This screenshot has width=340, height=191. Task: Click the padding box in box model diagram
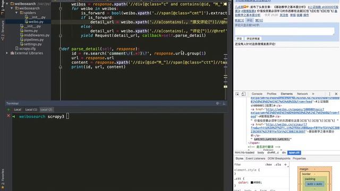[x=314, y=184]
